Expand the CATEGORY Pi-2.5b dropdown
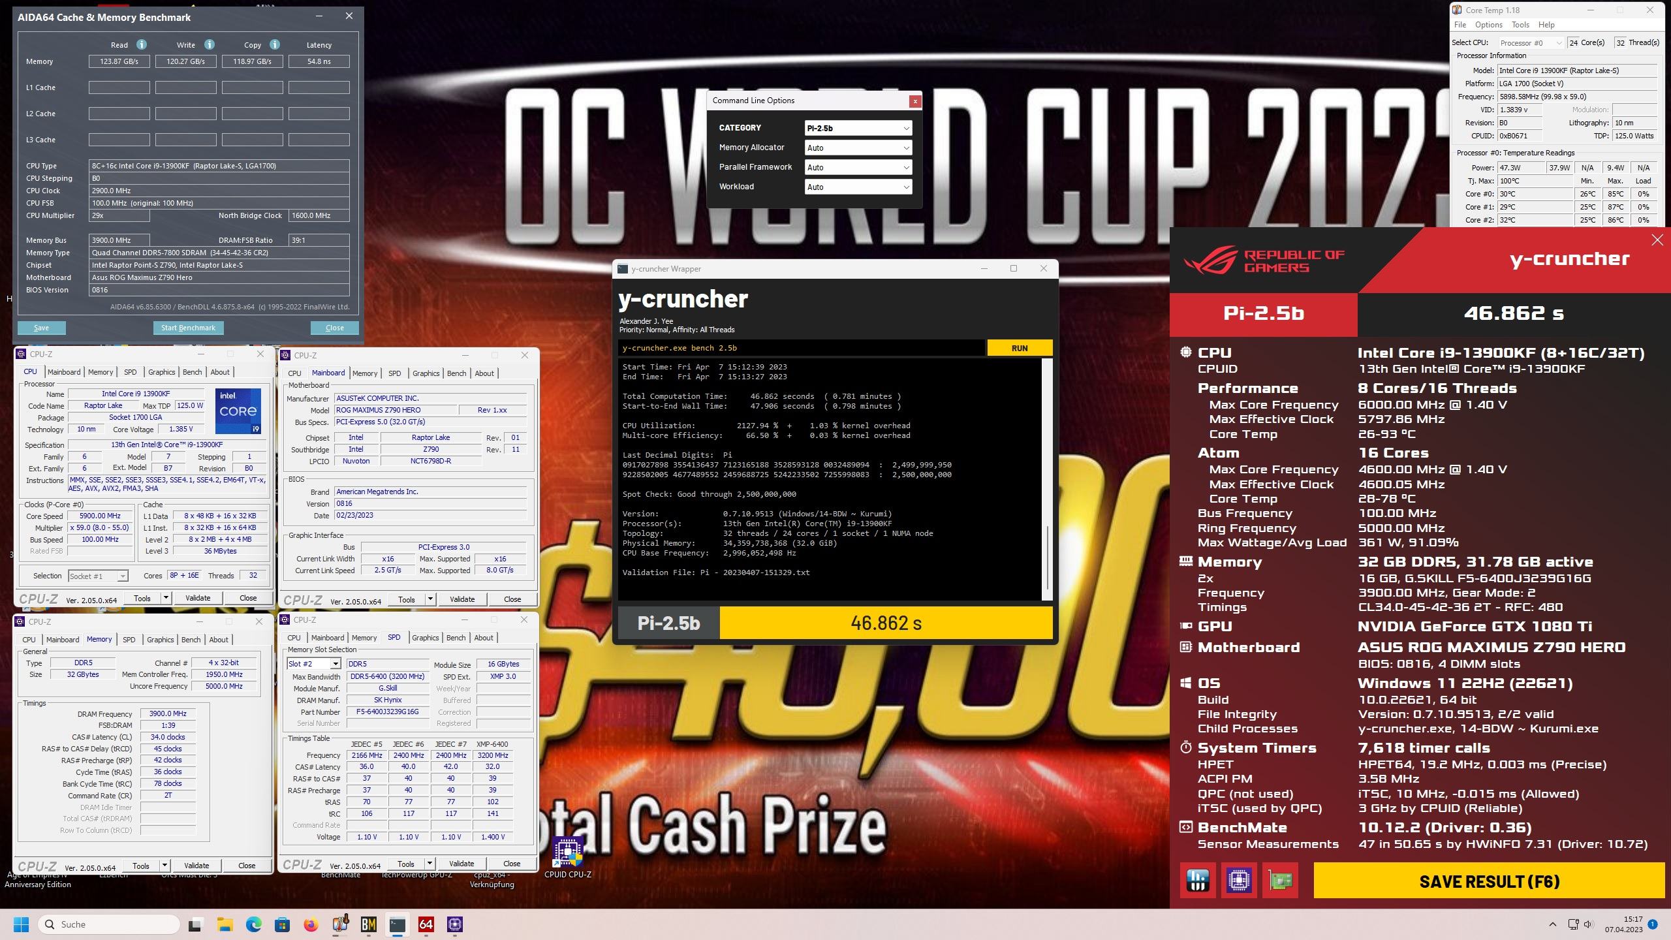1671x940 pixels. point(858,128)
